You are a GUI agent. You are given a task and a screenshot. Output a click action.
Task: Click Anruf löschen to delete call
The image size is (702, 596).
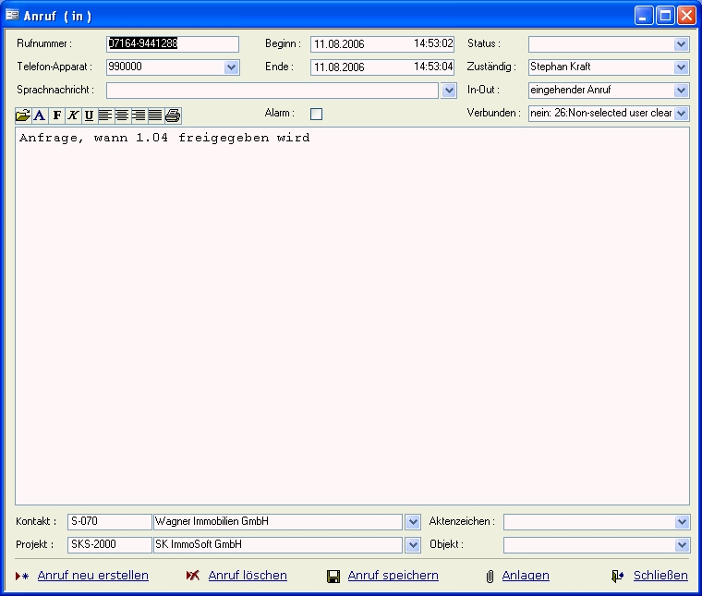247,576
